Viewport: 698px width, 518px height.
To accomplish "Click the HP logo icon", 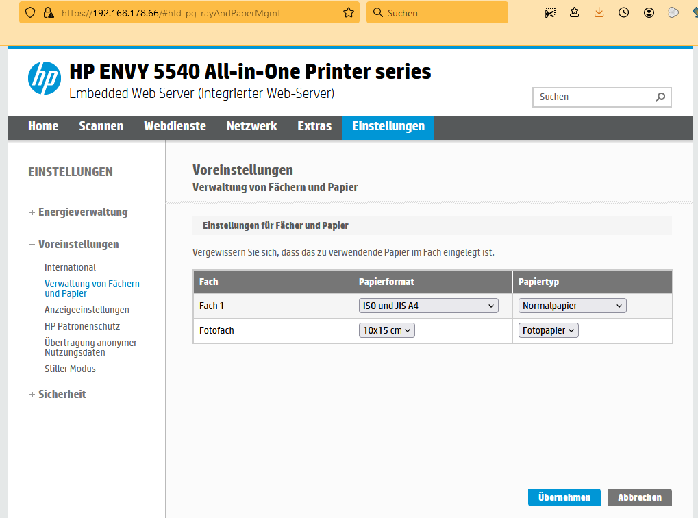I will (44, 78).
